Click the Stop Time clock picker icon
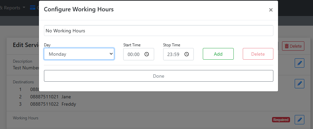 (x=186, y=54)
